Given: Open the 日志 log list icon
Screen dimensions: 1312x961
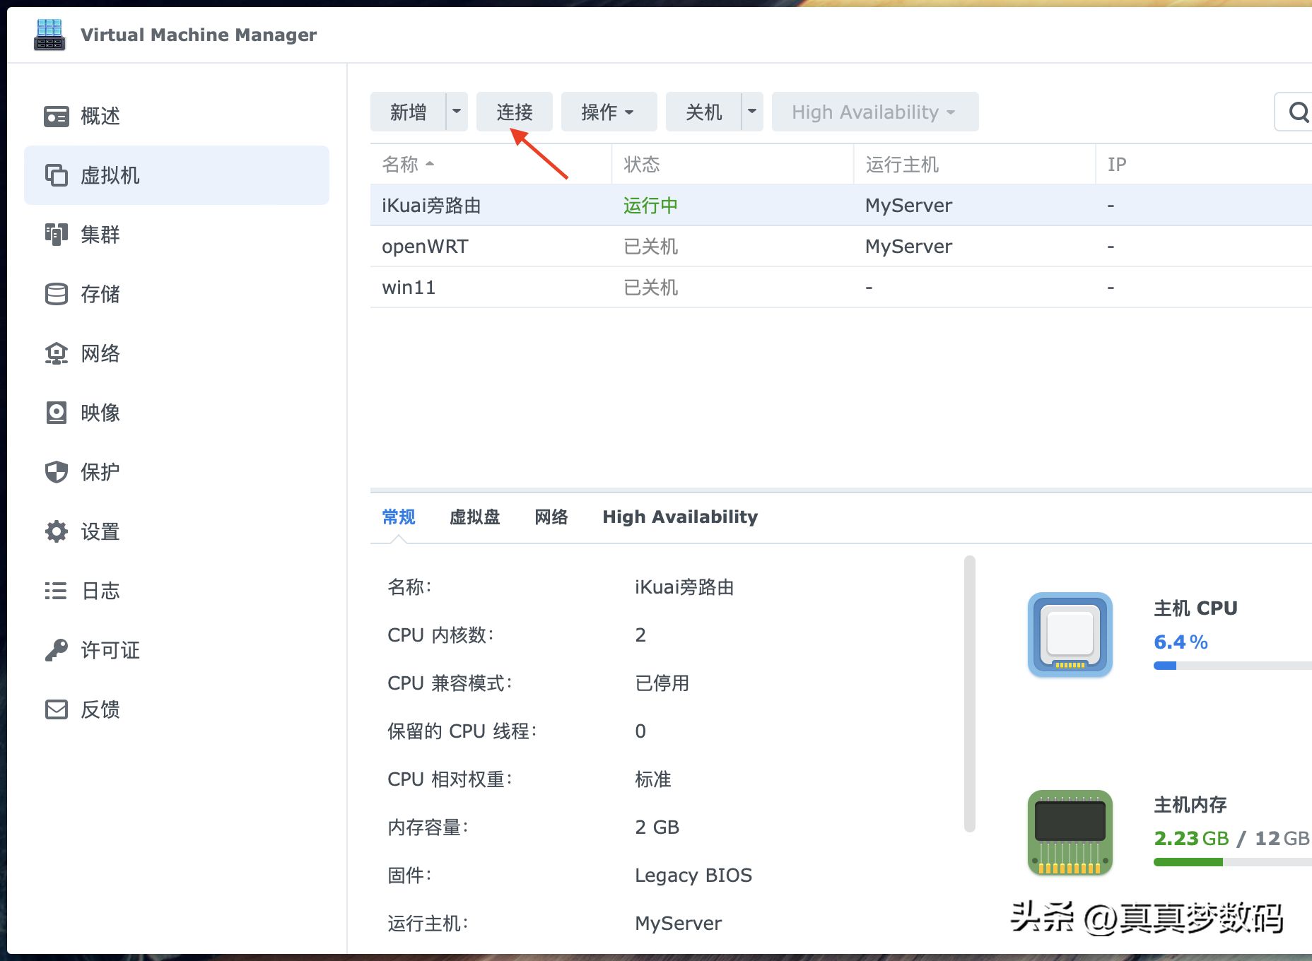Looking at the screenshot, I should click(57, 591).
